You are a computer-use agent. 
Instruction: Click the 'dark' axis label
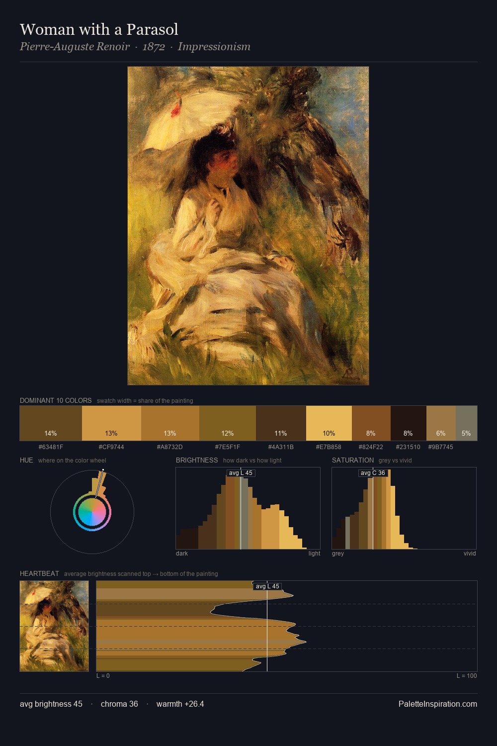[x=182, y=554]
